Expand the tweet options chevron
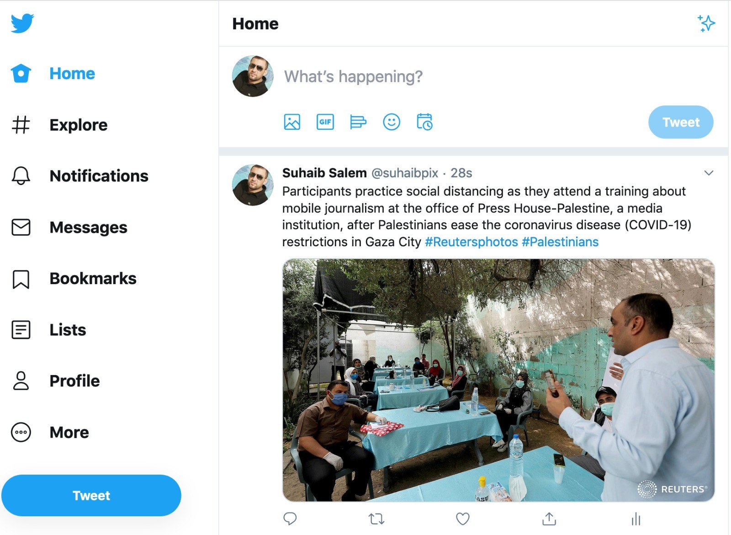This screenshot has height=535, width=731. [x=709, y=173]
